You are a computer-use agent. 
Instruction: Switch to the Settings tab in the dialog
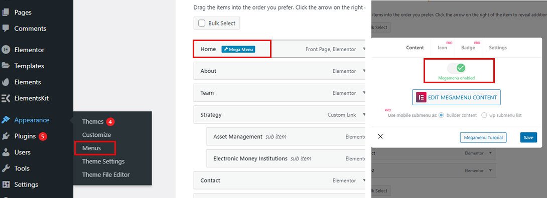pos(498,48)
